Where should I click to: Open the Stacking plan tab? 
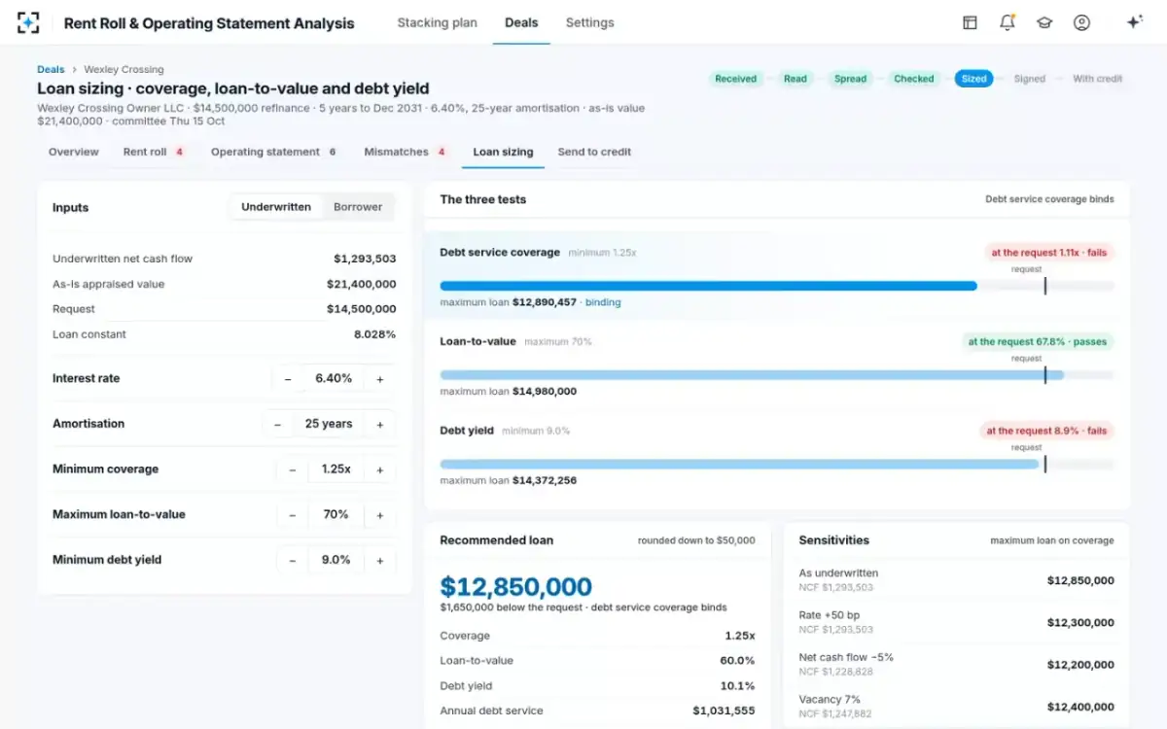[x=437, y=22]
